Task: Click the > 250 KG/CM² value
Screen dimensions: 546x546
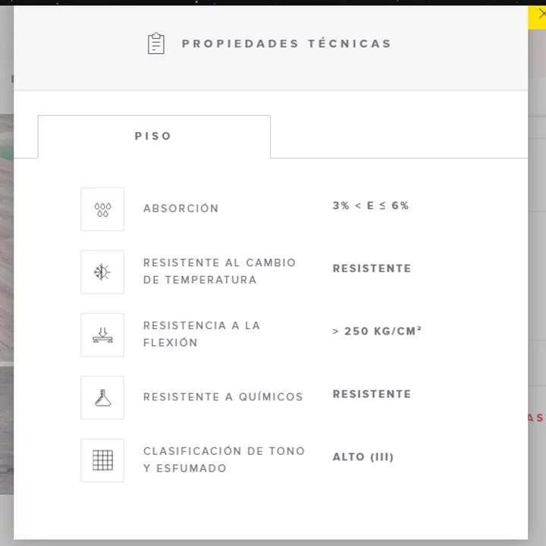Action: 377,331
